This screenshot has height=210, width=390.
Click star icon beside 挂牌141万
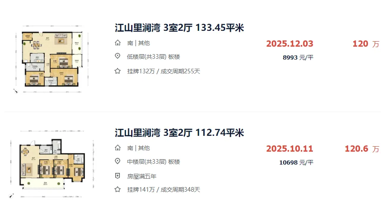pos(118,190)
